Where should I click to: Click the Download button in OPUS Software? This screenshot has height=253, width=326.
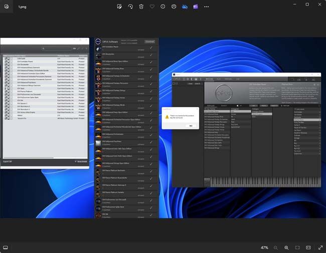149,42
